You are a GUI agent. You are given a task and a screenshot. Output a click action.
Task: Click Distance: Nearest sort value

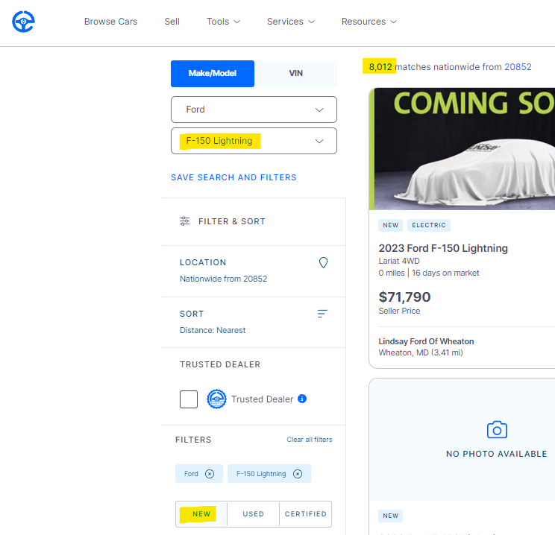click(x=213, y=330)
